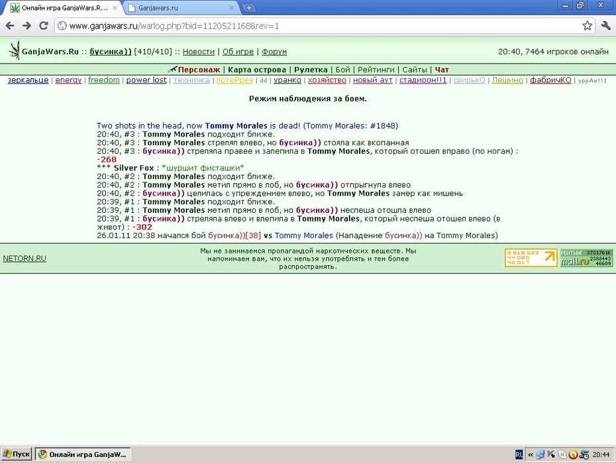This screenshot has width=616, height=463.
Task: Open Рулетка menu item
Action: pos(311,70)
